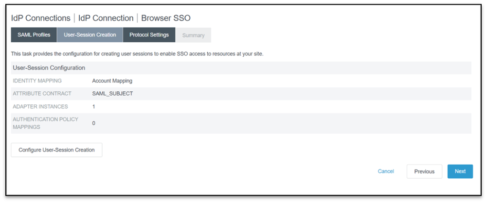
Task: Click the ATTRIBUTE CONTRACT row label
Action: point(42,93)
